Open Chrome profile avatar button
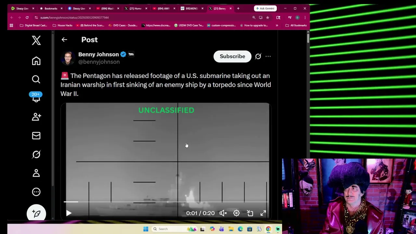 [x=297, y=18]
